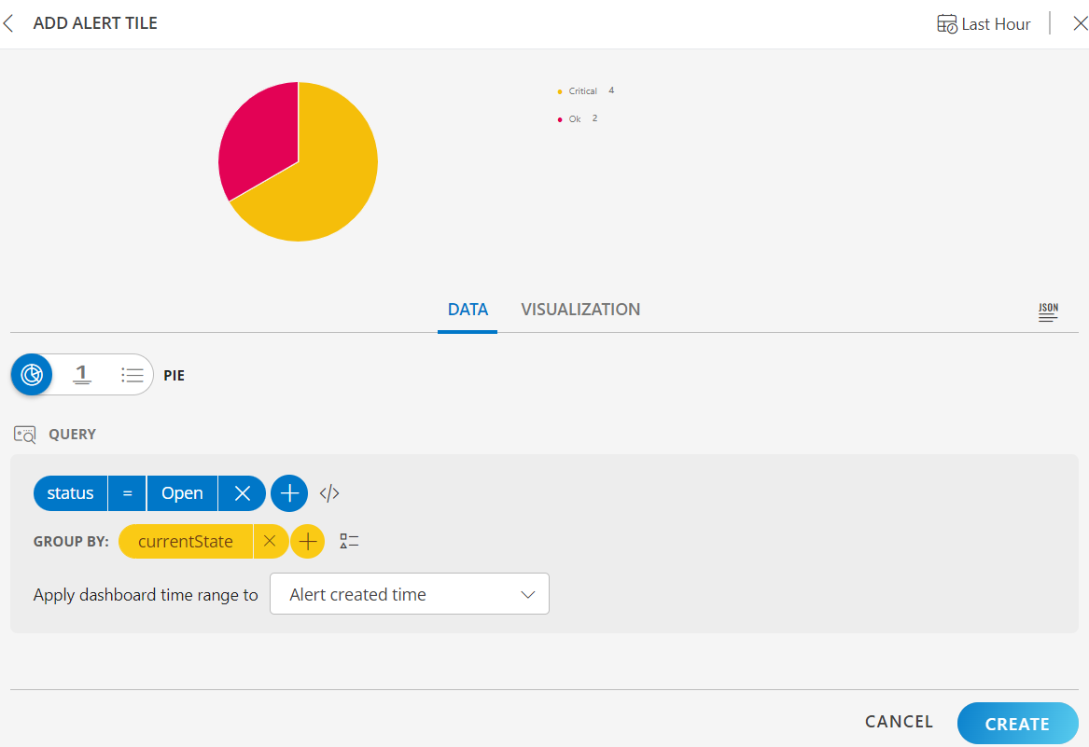Choose the single number chart type

click(x=82, y=375)
